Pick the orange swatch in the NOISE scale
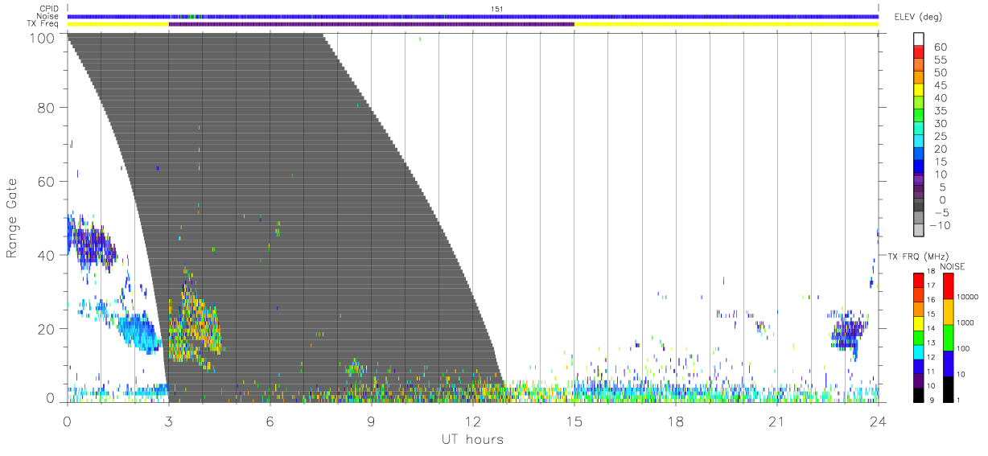This screenshot has width=988, height=456. point(949,312)
